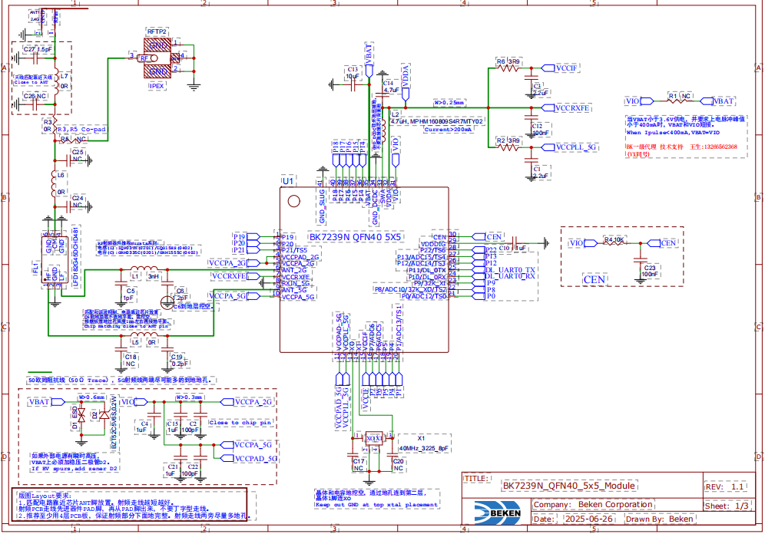This screenshot has width=765, height=534.
Task: Click the 'W>0.3mm' annotation
Action: click(189, 397)
